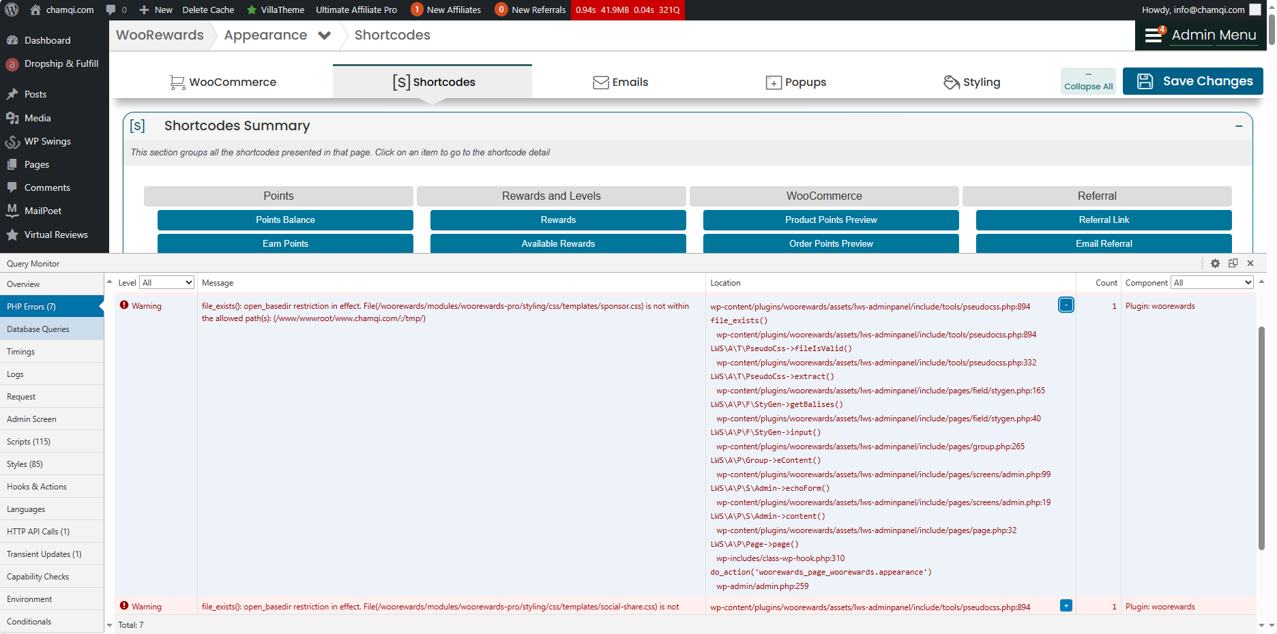This screenshot has width=1277, height=634.
Task: Click the Points Balance shortcode button
Action: tap(285, 220)
